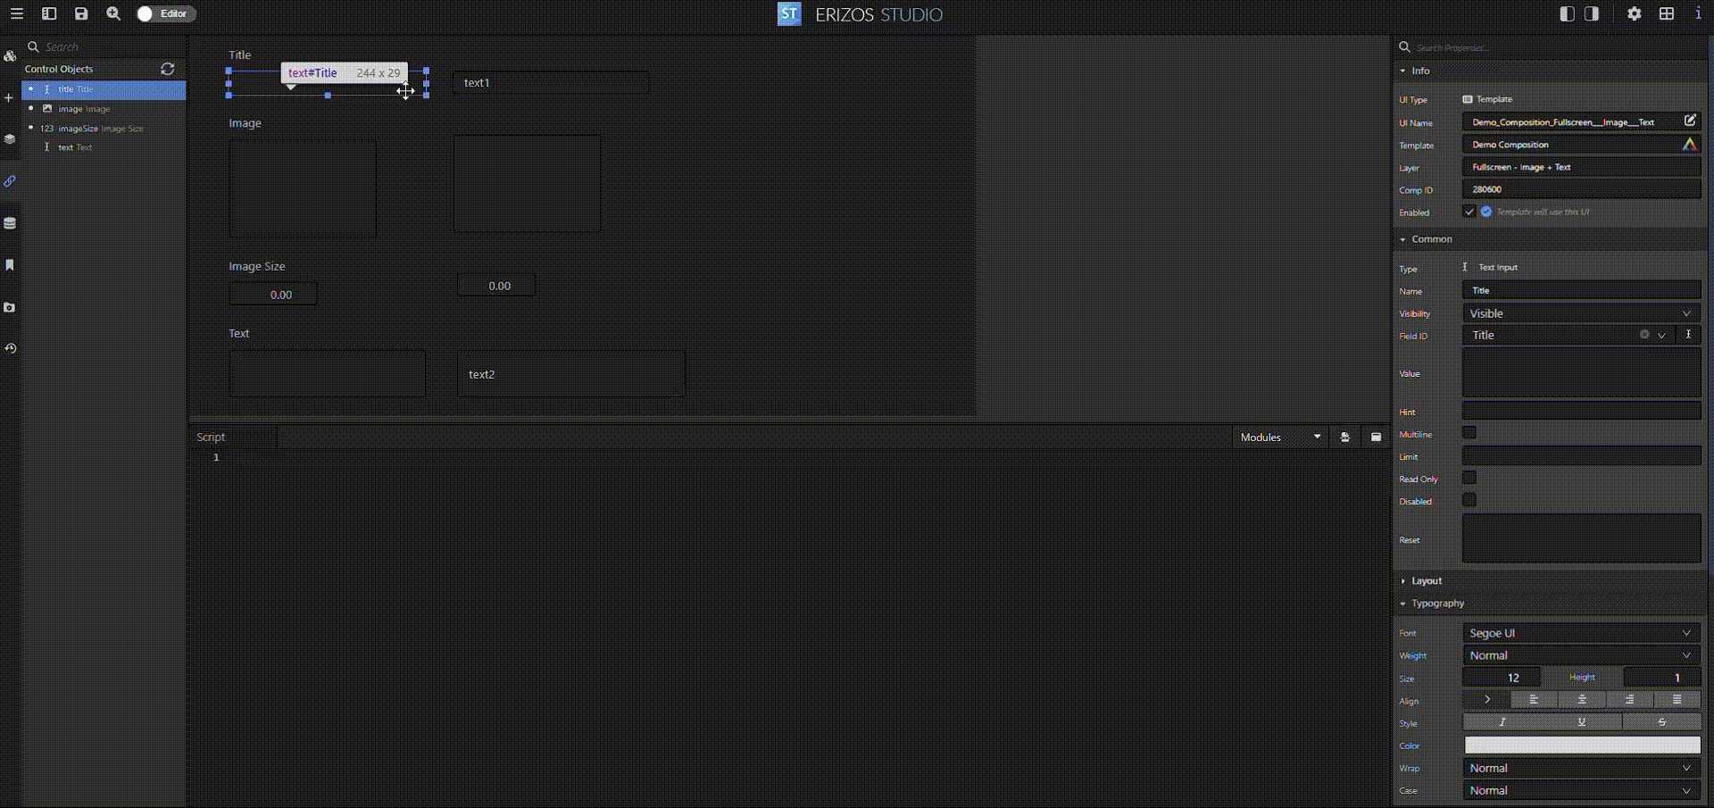Screen dimensions: 1714x808
Task: Open the Font dropdown showing Segoe UI
Action: pyautogui.click(x=1580, y=633)
